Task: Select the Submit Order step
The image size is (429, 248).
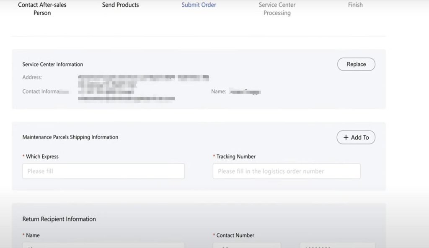Action: [x=199, y=5]
